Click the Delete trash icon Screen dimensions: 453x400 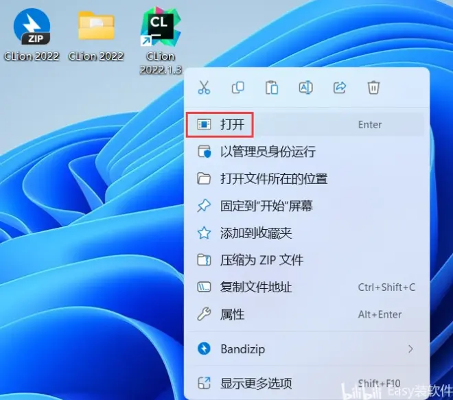(x=373, y=88)
